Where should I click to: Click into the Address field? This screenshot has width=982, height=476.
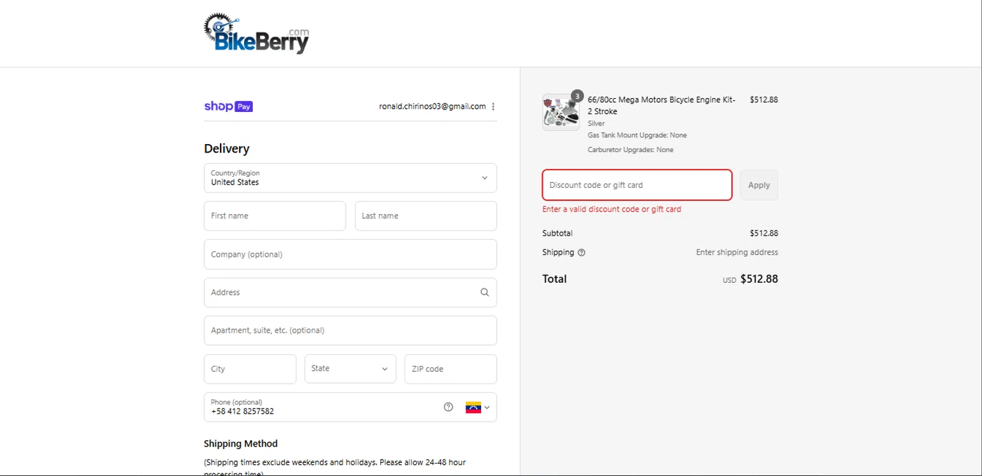tap(350, 293)
